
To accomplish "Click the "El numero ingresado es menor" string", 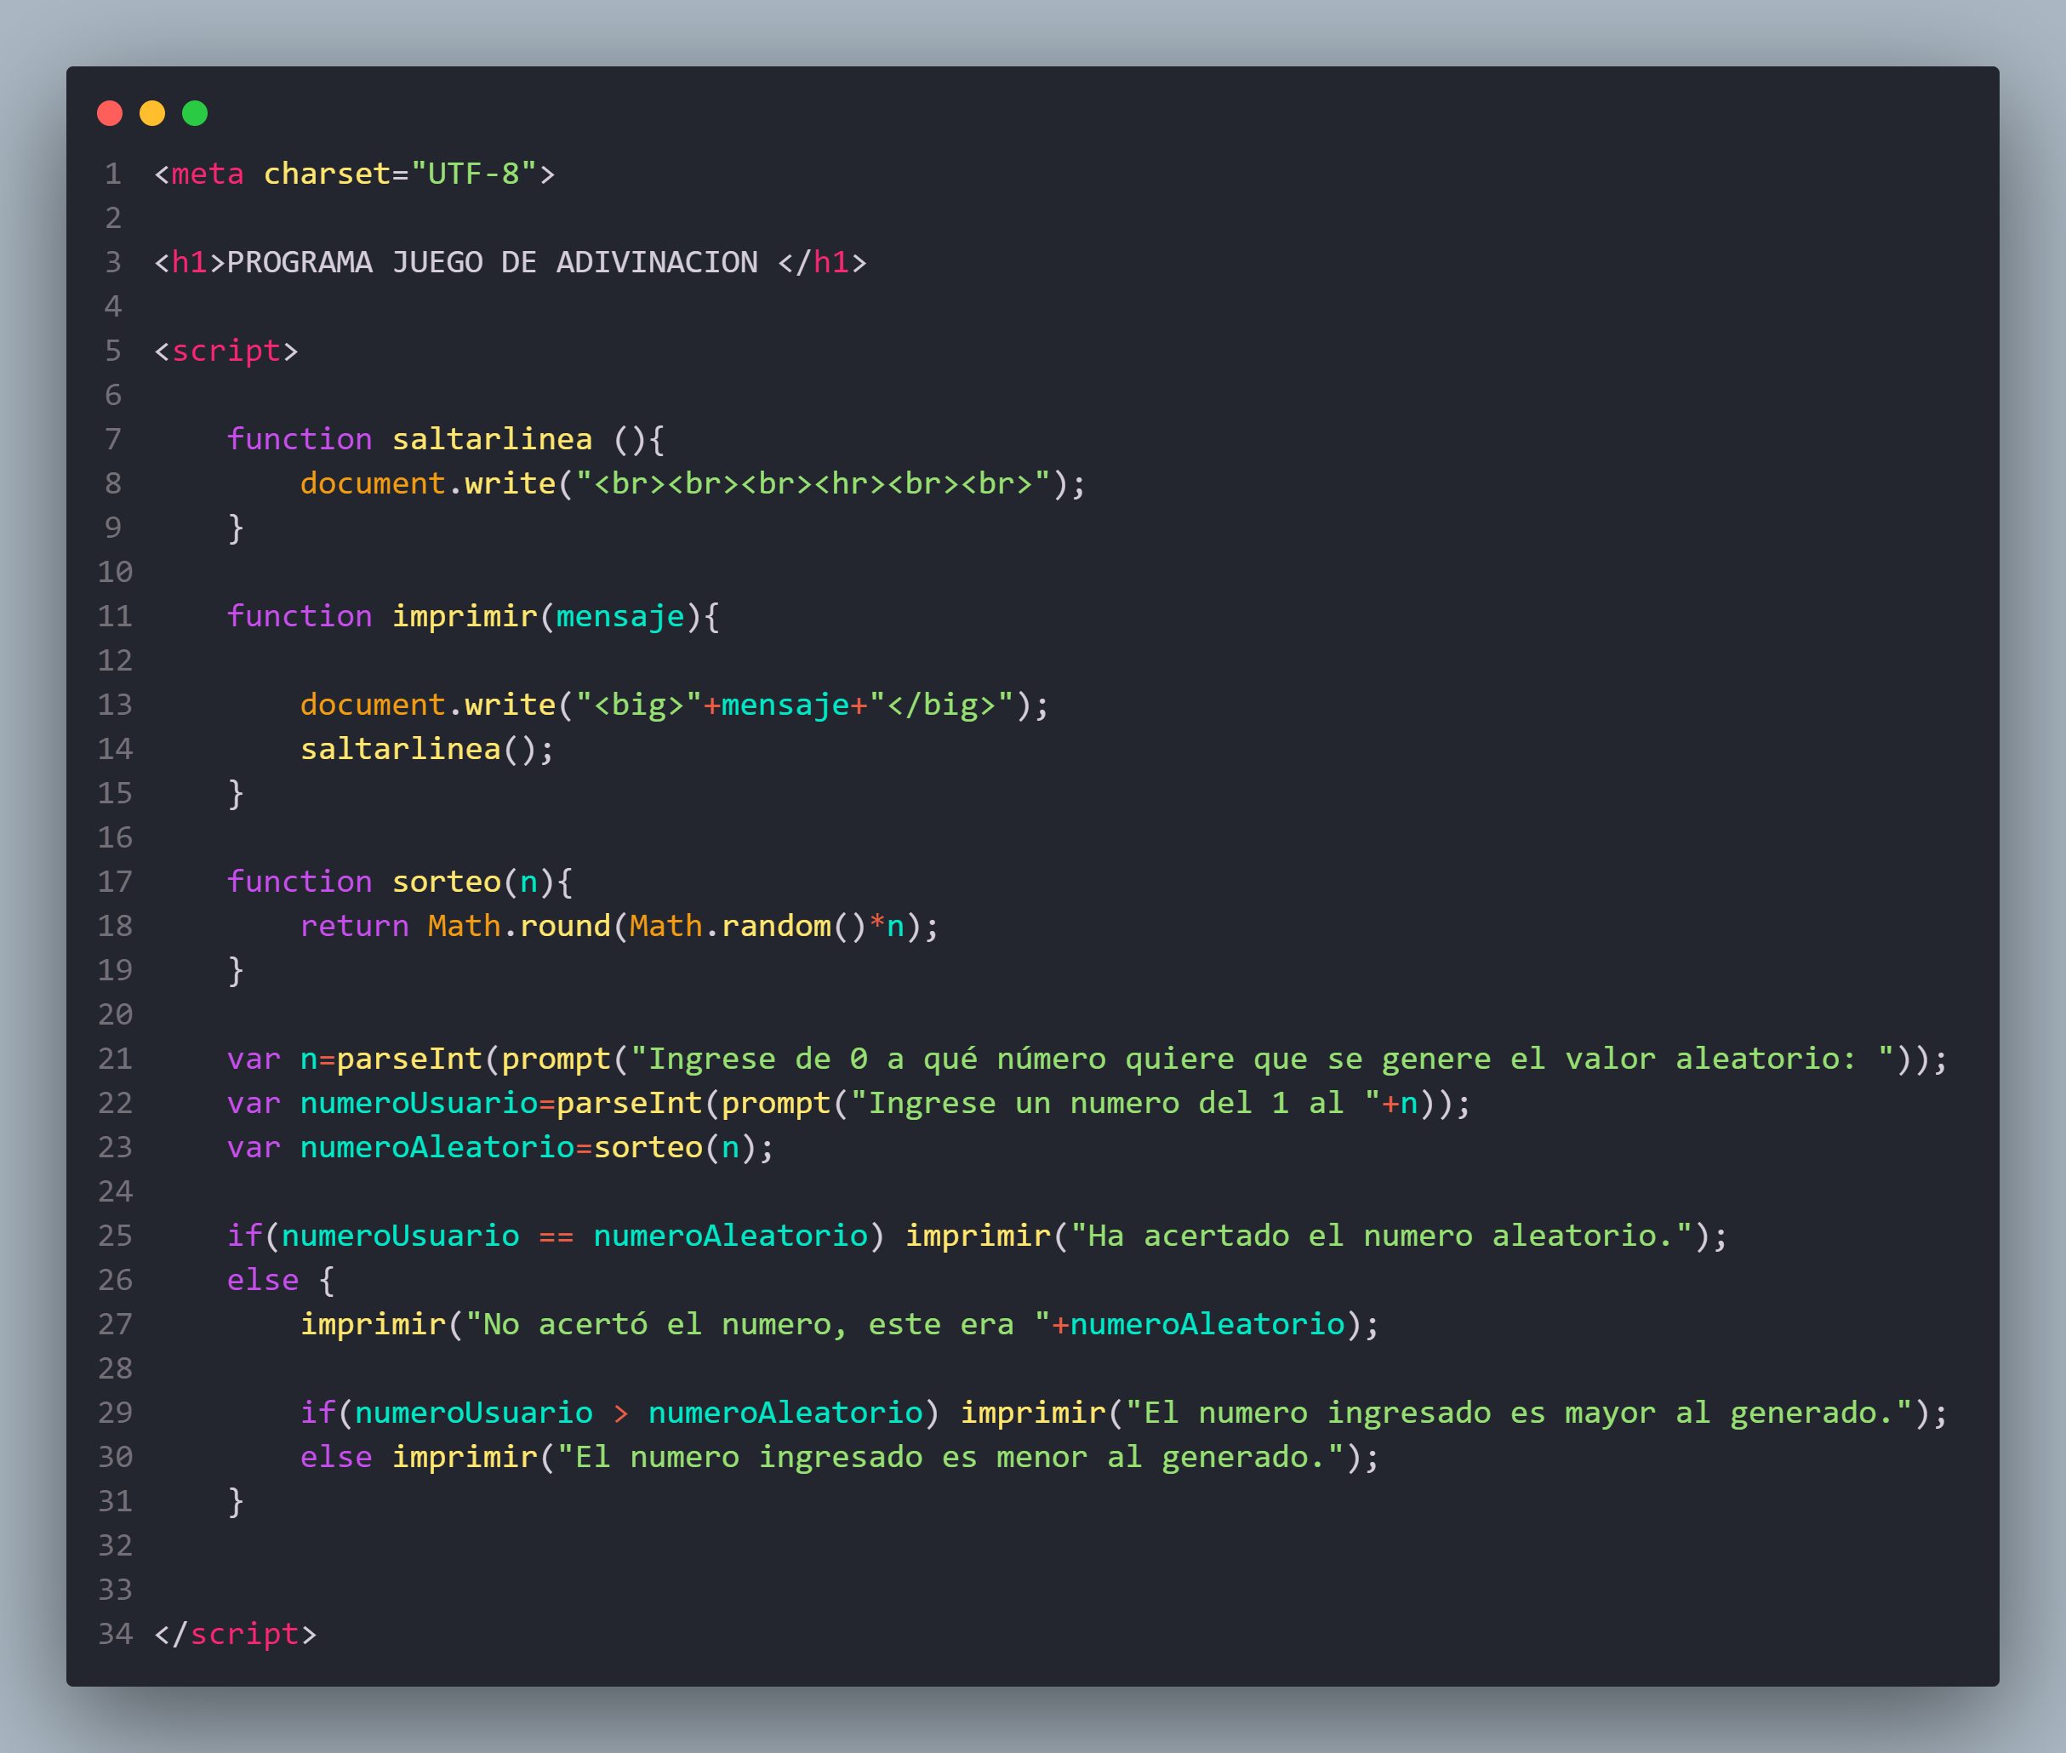I will pos(951,1457).
